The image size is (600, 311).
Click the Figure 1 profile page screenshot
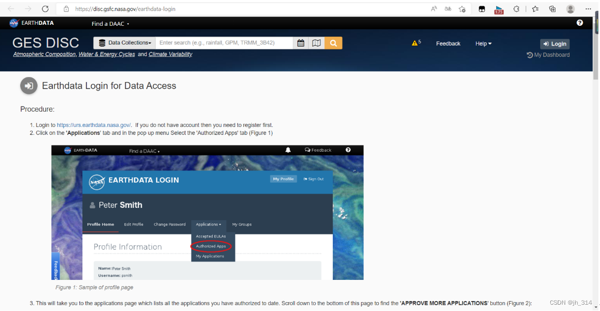(207, 212)
